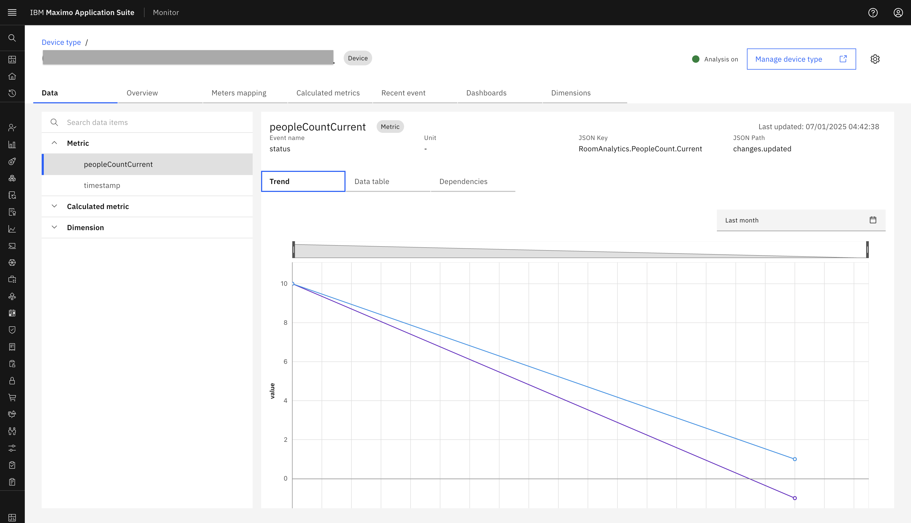Screen dimensions: 911x523
Task: Open the hamburger navigation menu
Action: click(12, 13)
